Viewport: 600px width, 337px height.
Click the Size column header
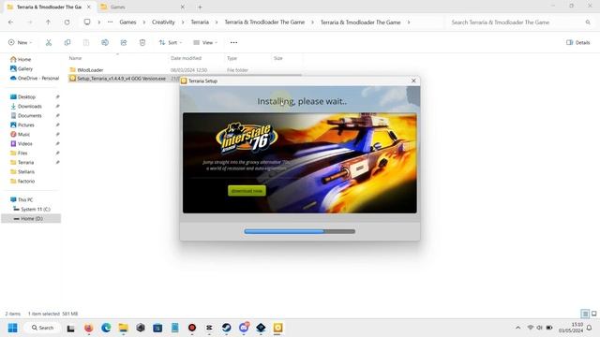click(278, 58)
